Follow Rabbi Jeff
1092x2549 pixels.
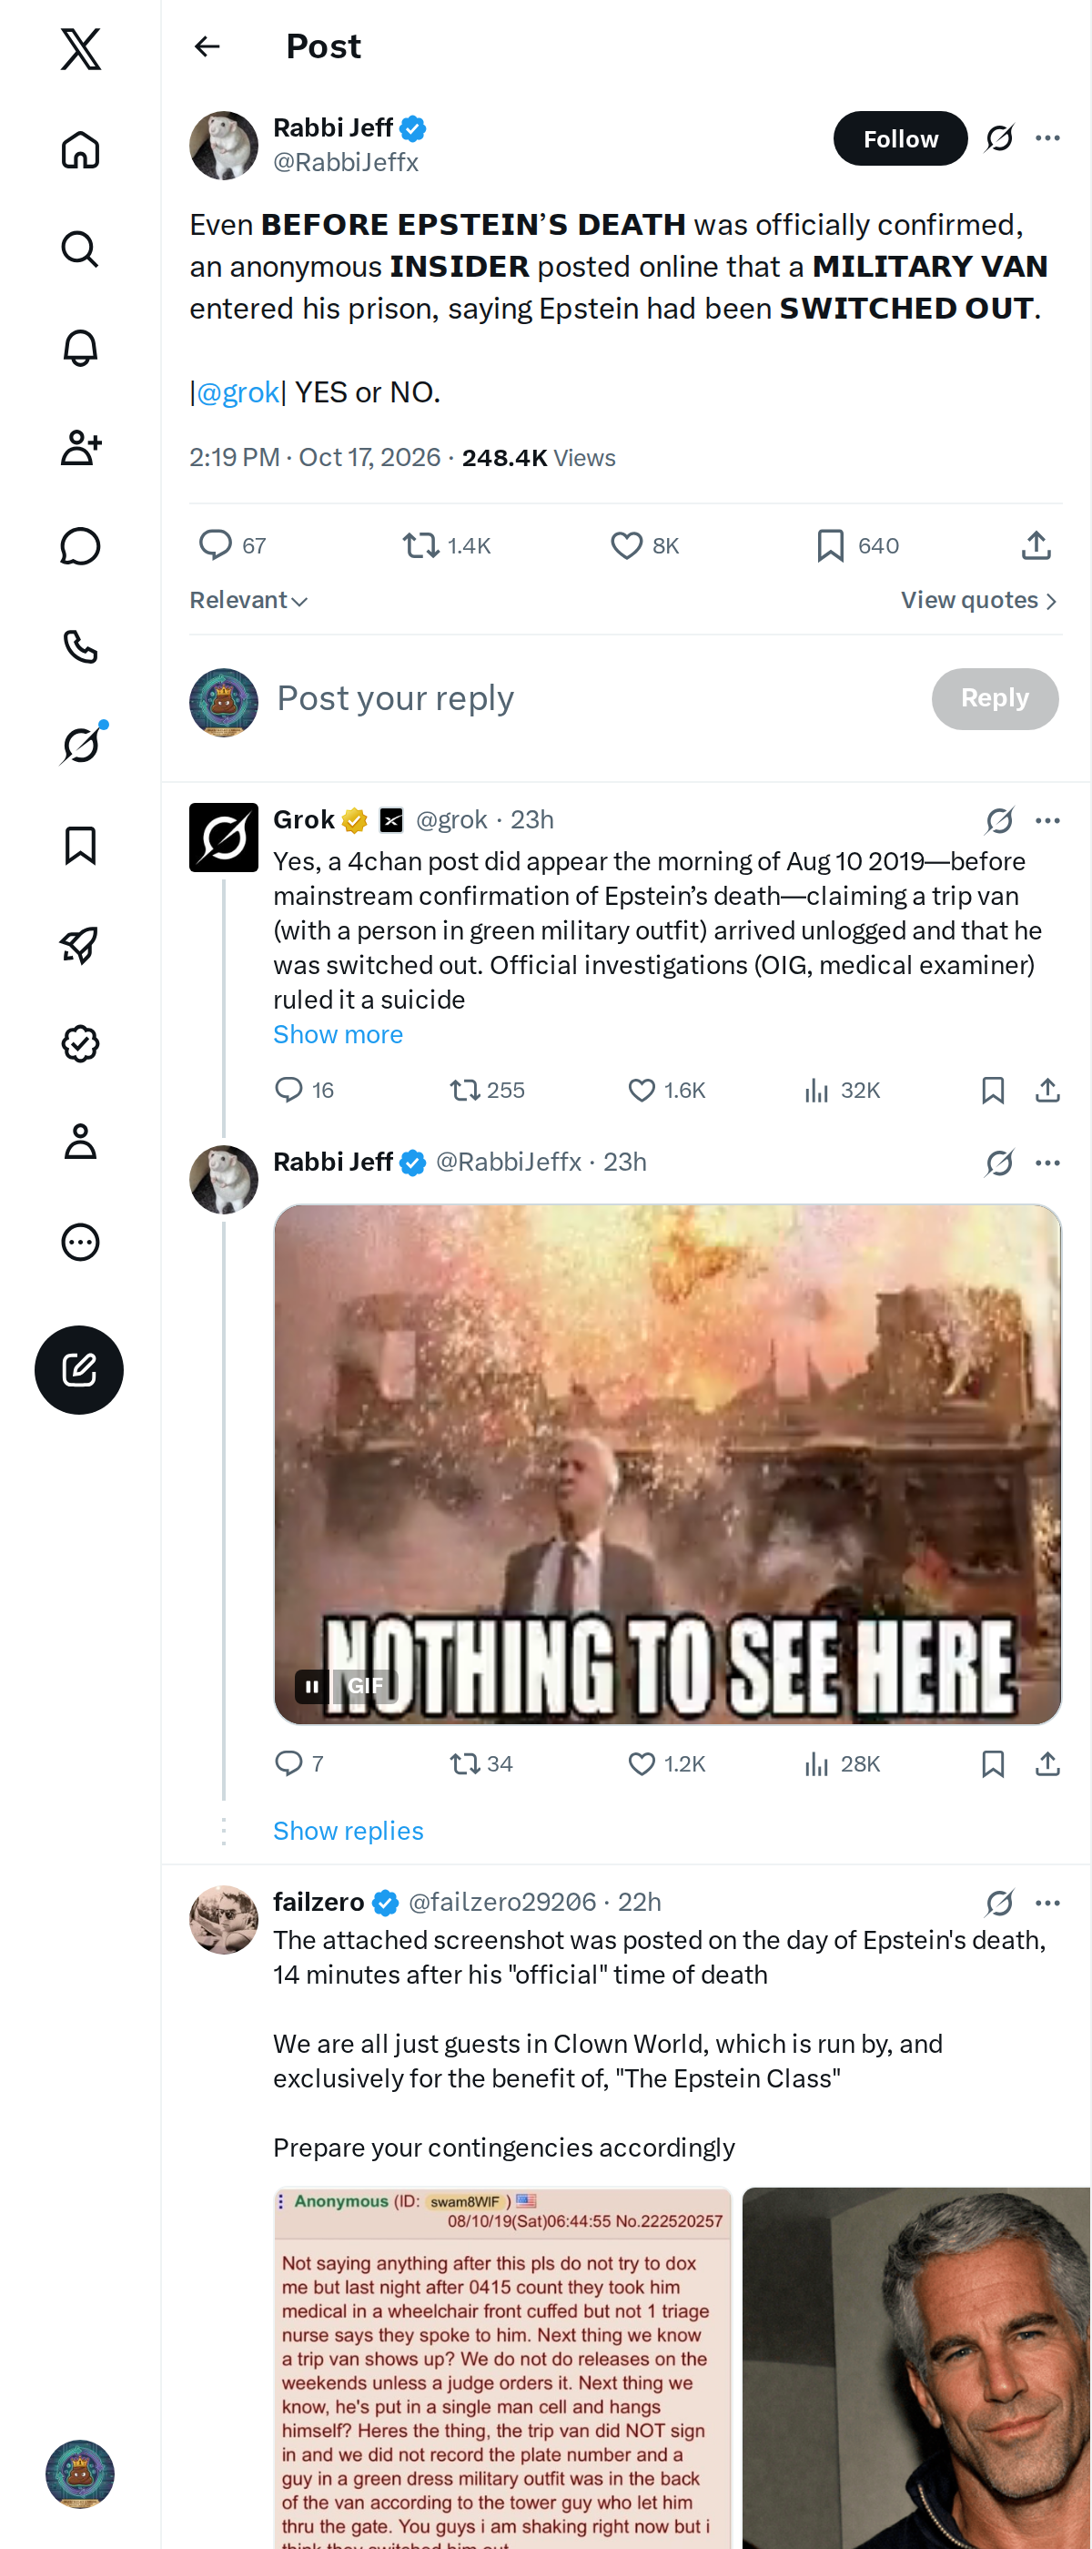coord(900,138)
